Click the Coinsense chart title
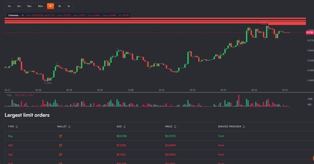314x164 pixels. (x=13, y=15)
